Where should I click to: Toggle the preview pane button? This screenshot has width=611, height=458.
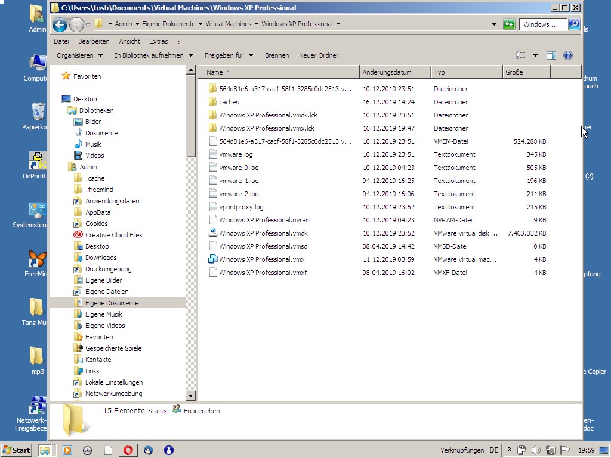[x=551, y=55]
